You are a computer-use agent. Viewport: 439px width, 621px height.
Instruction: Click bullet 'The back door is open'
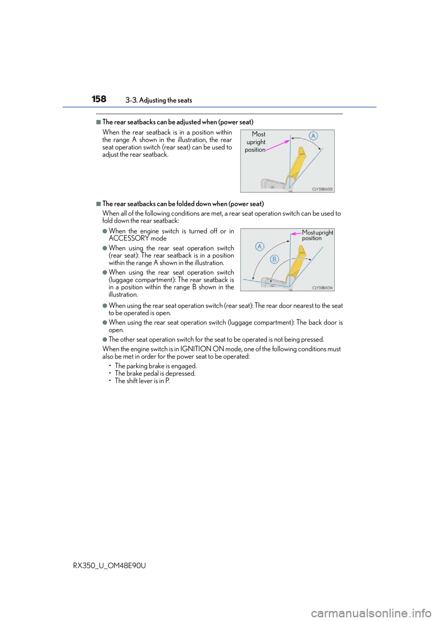(x=226, y=326)
